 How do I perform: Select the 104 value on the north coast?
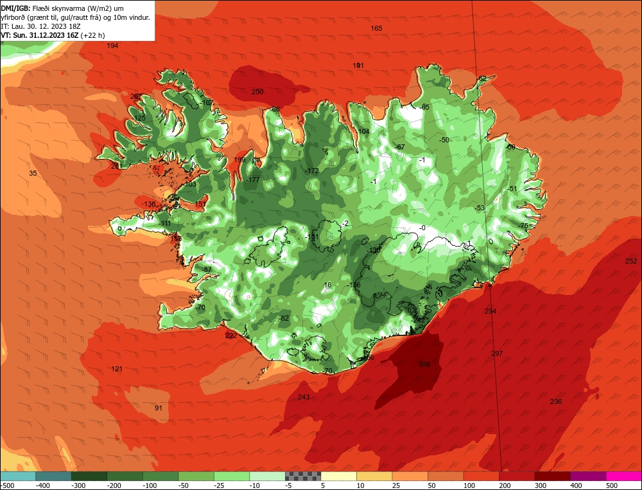(363, 131)
